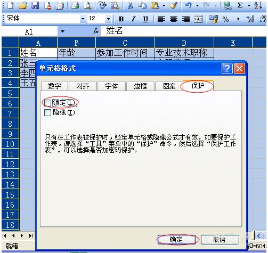Expand the 宋体 font name dropdown

(x=83, y=19)
